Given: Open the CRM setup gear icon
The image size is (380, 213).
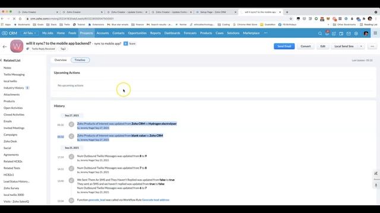Looking at the screenshot, I should click(x=356, y=34).
